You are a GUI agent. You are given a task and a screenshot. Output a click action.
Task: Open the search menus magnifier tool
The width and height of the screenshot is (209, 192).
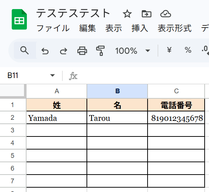pyautogui.click(x=24, y=50)
